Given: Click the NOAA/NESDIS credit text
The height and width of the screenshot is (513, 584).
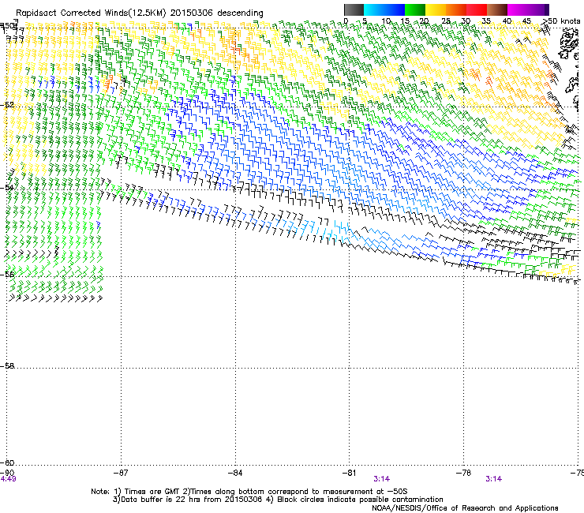Looking at the screenshot, I should [465, 508].
